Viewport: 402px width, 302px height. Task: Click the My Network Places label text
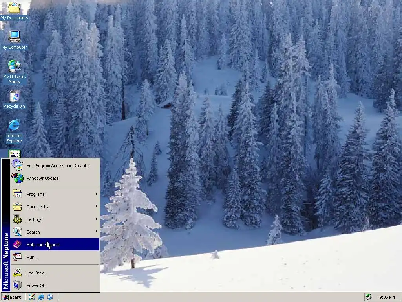(x=15, y=79)
